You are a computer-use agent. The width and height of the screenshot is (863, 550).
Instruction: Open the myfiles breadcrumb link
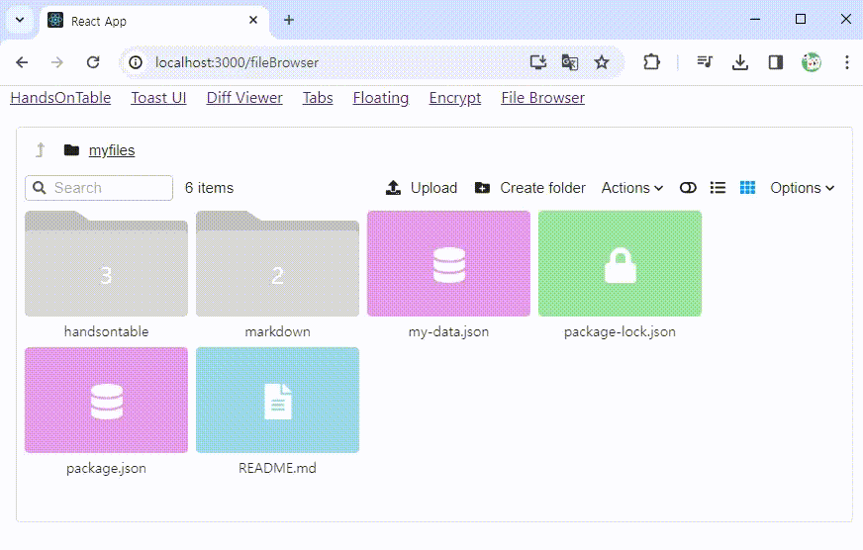(112, 150)
